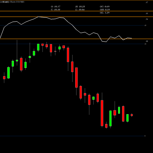Click the high value 'H: 10.23'

[80, 6]
